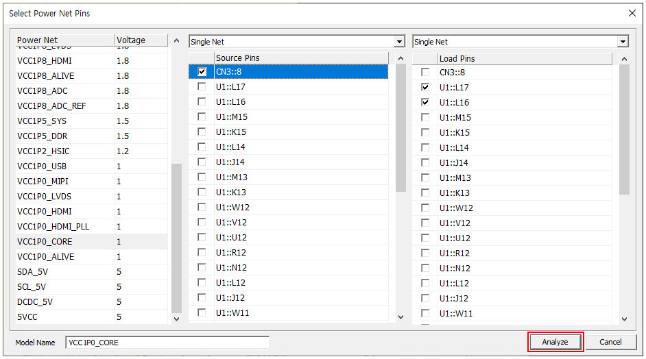Check the CN3::8 load pin checkbox

tap(425, 72)
